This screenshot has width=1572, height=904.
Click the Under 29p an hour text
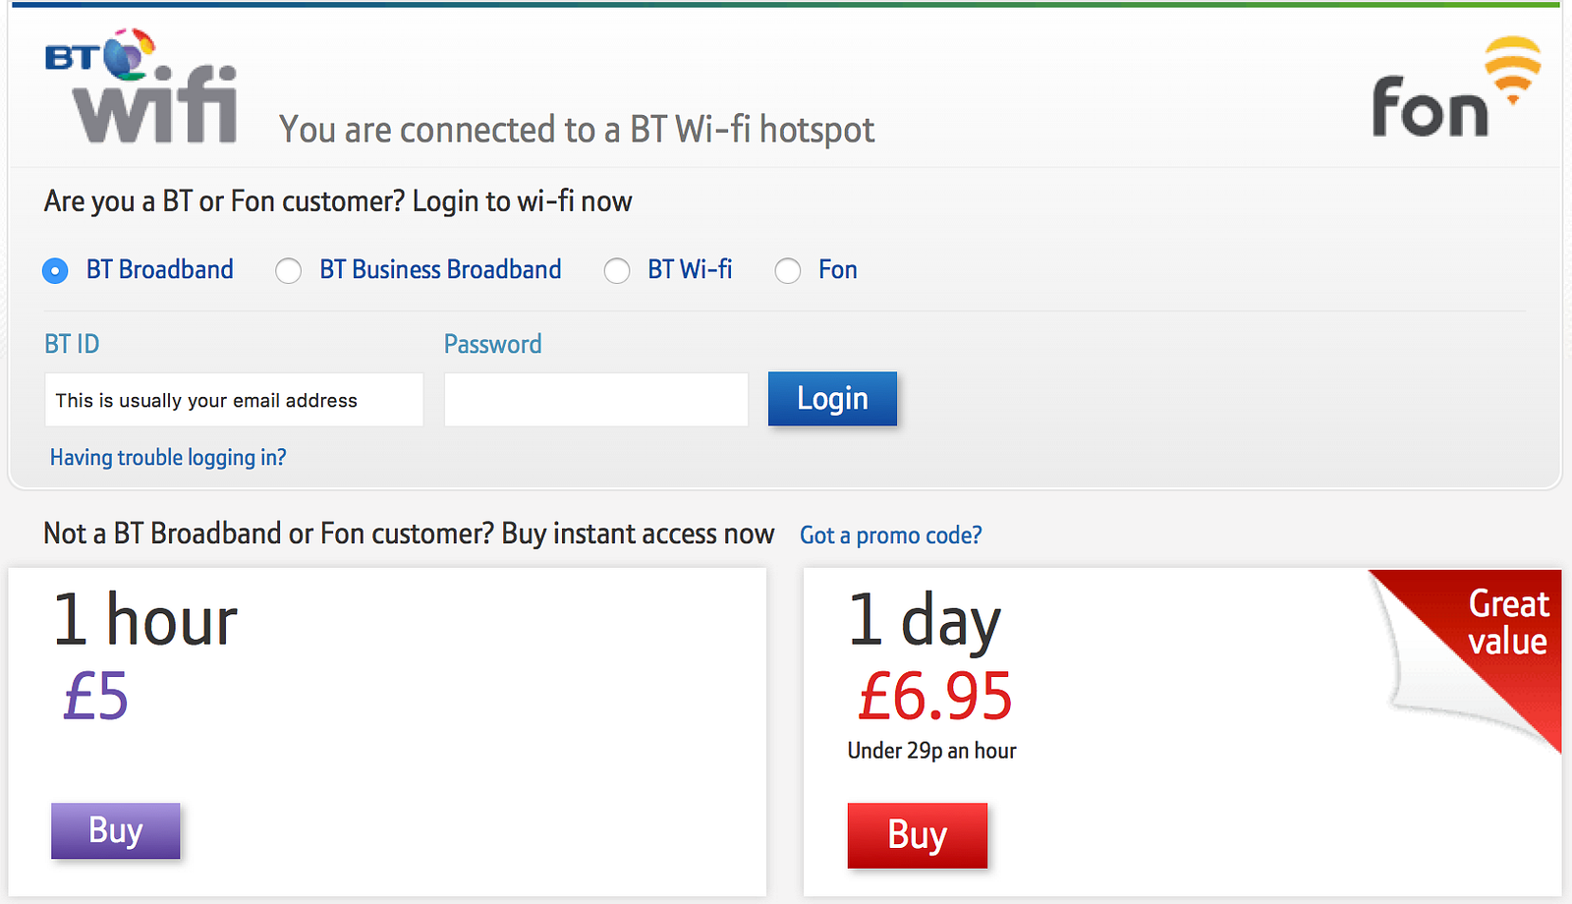pyautogui.click(x=931, y=752)
